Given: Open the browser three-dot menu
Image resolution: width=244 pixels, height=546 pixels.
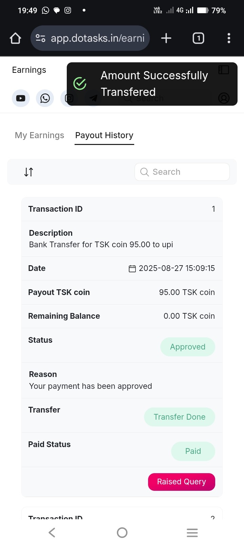Looking at the screenshot, I should click(x=229, y=38).
